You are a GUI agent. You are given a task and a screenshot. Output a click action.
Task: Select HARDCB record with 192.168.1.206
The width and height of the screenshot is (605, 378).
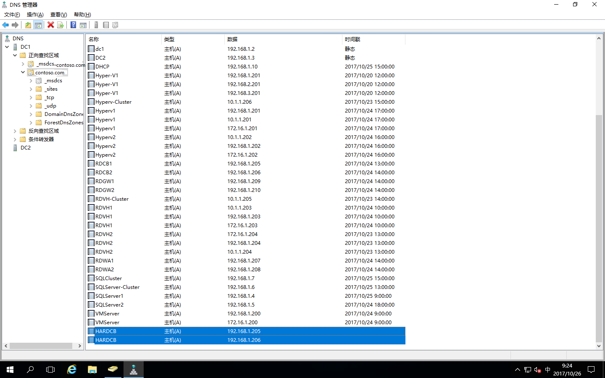246,340
